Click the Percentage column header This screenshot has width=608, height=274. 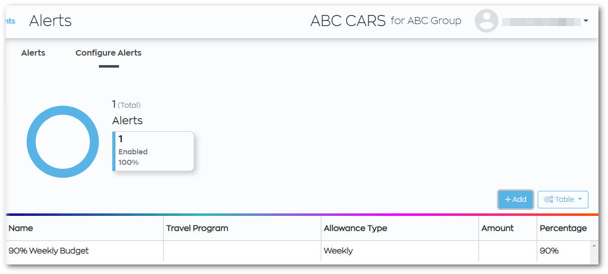pos(563,228)
